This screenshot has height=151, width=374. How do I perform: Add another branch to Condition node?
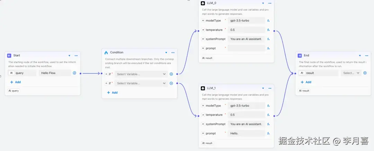112,93
